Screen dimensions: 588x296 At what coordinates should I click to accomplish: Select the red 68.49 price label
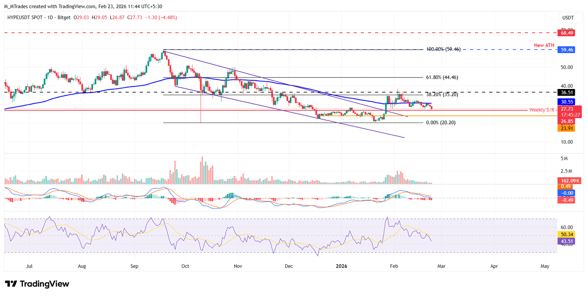coord(564,33)
